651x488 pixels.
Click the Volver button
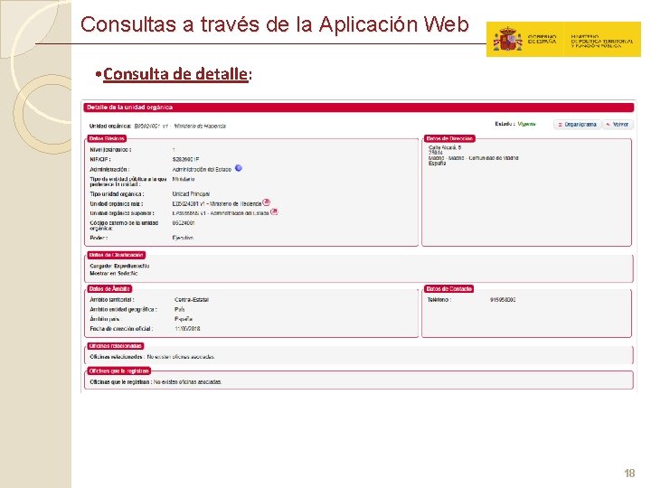[x=618, y=125]
